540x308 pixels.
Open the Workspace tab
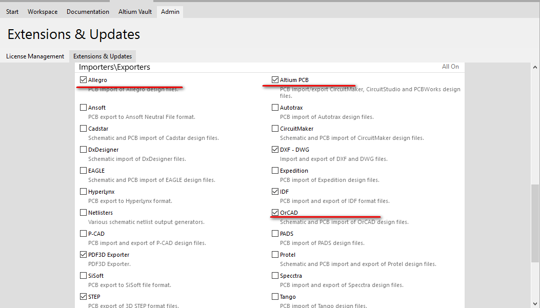pyautogui.click(x=43, y=12)
